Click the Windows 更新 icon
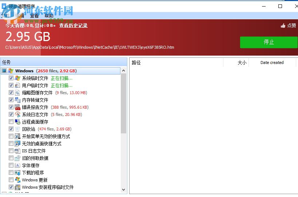Viewport: 298px width, 197px height. 17,180
